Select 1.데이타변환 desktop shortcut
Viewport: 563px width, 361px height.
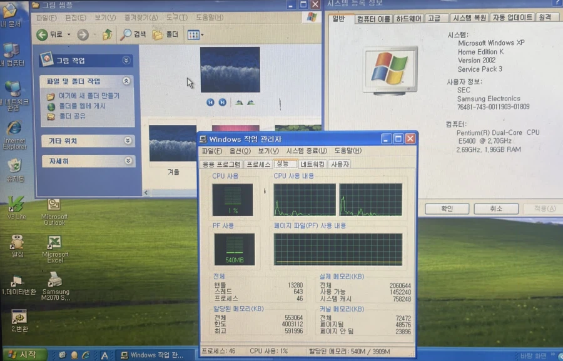click(x=18, y=285)
